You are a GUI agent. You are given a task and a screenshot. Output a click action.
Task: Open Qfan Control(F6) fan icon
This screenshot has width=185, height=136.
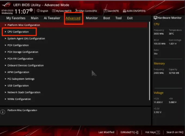pyautogui.click(x=77, y=11)
